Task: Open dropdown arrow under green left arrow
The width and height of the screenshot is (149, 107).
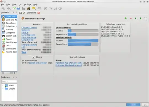Action: pyautogui.click(x=137, y=20)
